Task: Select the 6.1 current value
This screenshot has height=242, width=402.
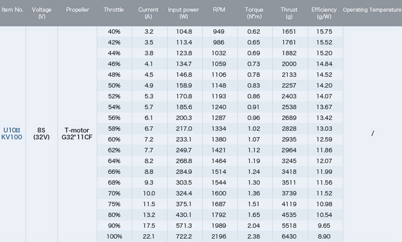Action: (149, 118)
